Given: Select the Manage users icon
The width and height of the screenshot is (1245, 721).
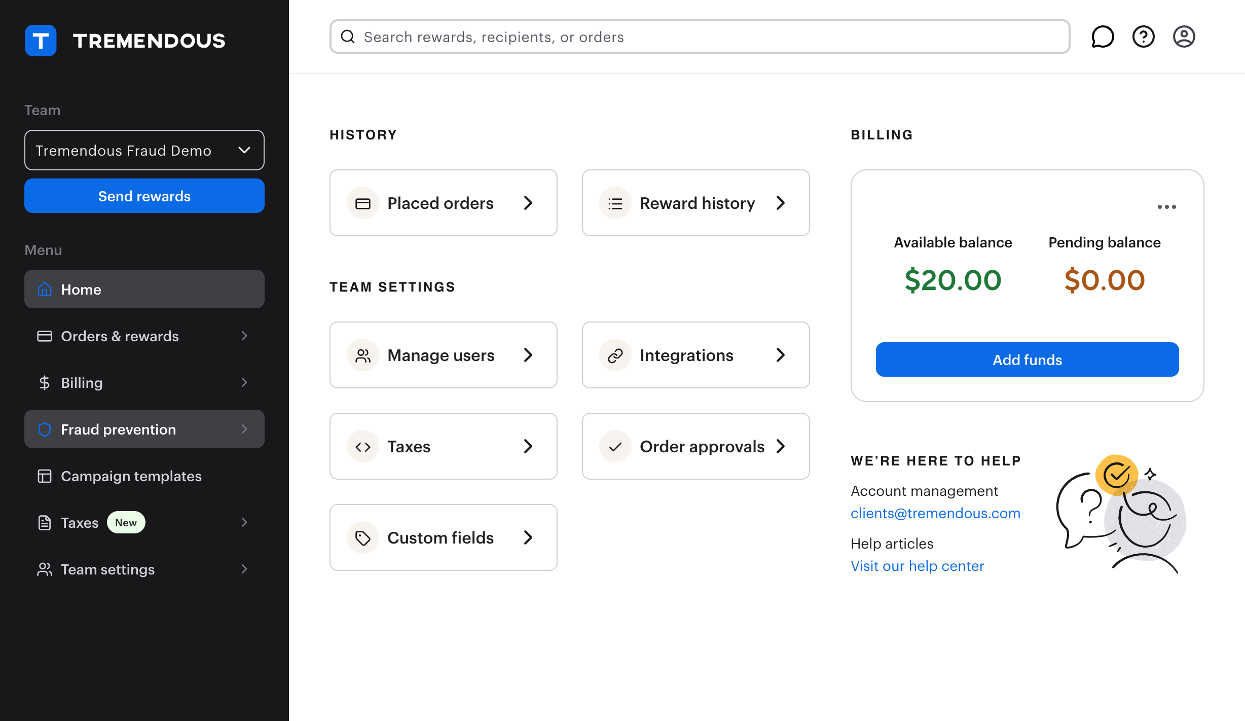Looking at the screenshot, I should [363, 354].
